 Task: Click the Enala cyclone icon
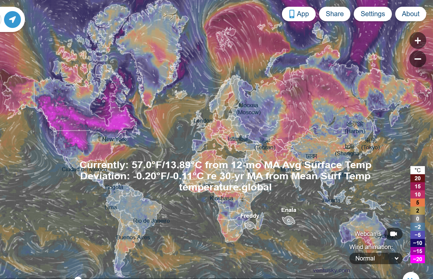pyautogui.click(x=289, y=220)
